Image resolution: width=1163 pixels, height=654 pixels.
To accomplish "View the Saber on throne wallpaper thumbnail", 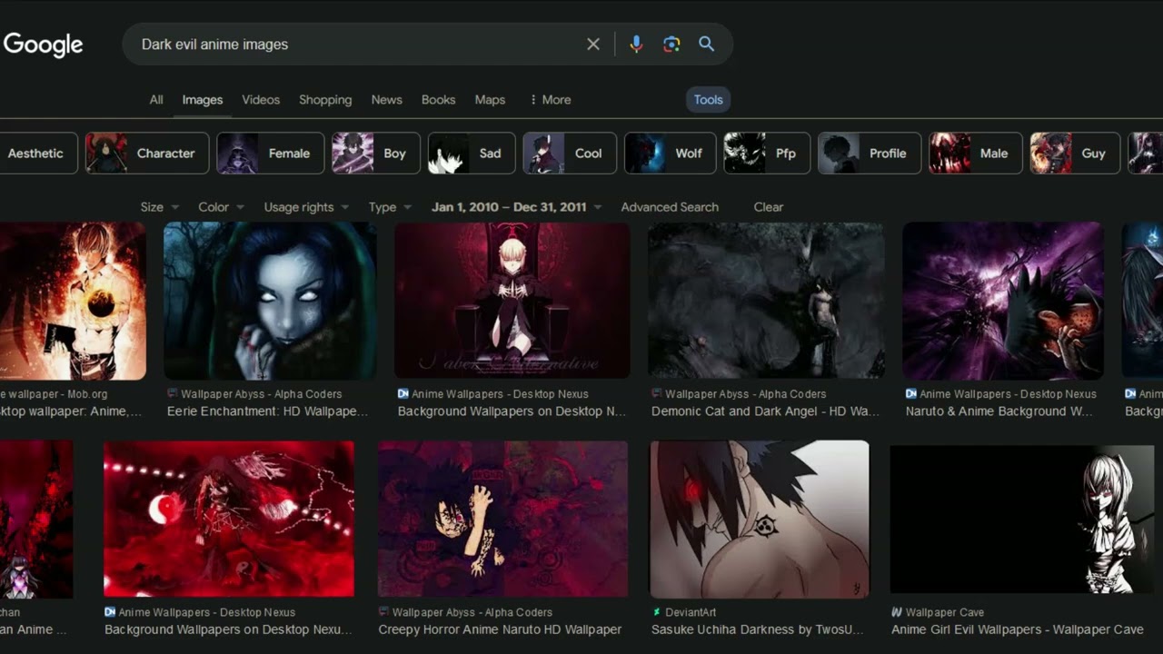I will [512, 301].
